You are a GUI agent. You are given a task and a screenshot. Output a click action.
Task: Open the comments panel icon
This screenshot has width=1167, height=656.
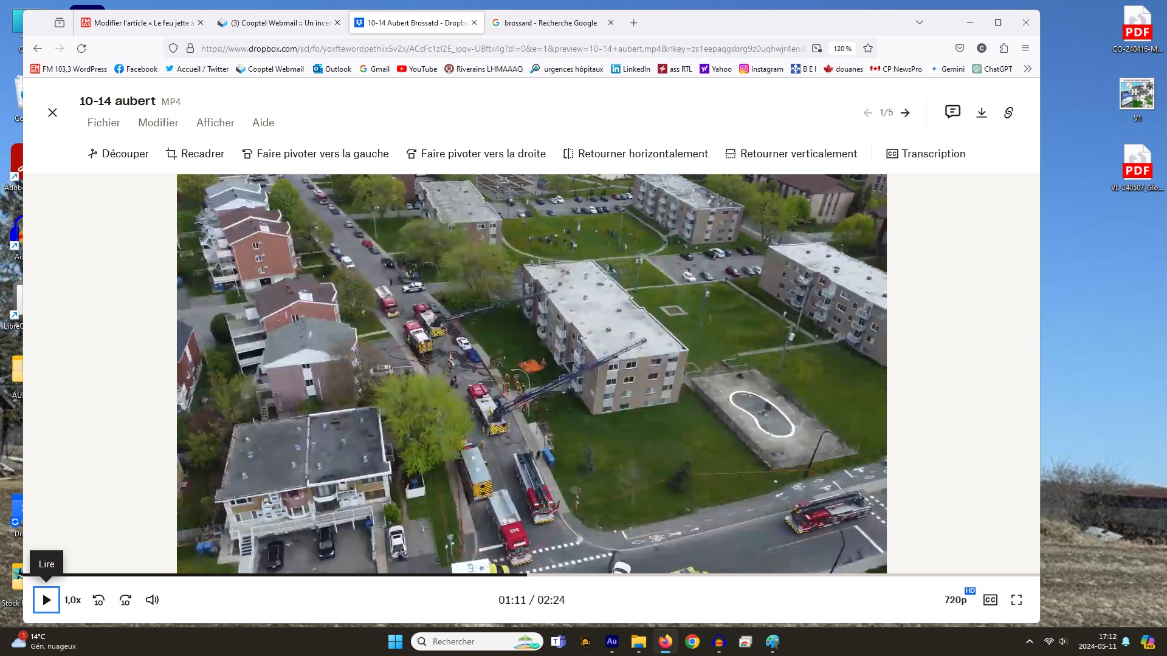952,112
